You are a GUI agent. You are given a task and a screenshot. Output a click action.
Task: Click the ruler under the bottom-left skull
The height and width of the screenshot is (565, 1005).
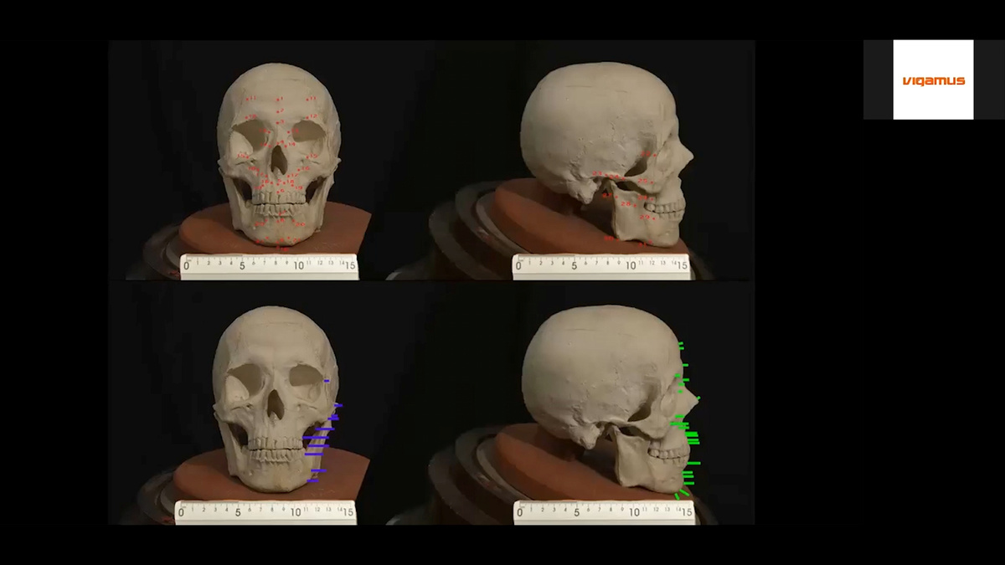click(265, 511)
